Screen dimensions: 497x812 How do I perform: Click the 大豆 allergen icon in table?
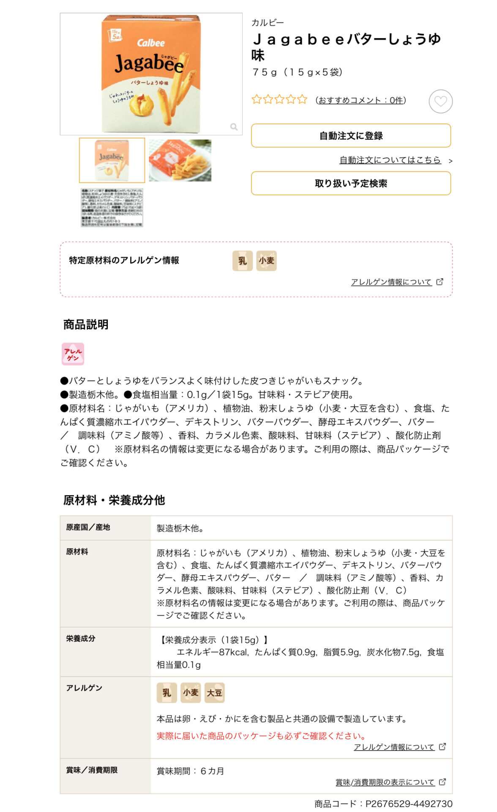tap(214, 693)
